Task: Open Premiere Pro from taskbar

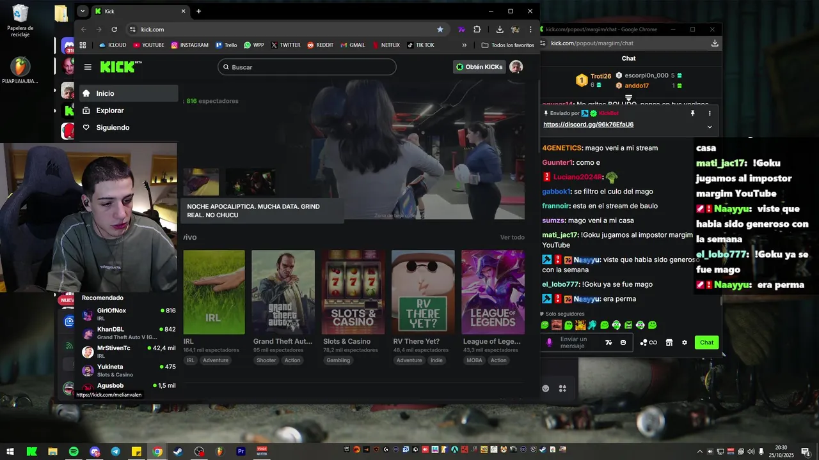Action: (241, 452)
